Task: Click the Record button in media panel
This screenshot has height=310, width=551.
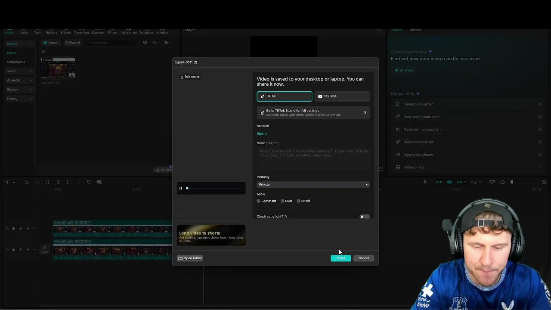Action: pos(72,43)
